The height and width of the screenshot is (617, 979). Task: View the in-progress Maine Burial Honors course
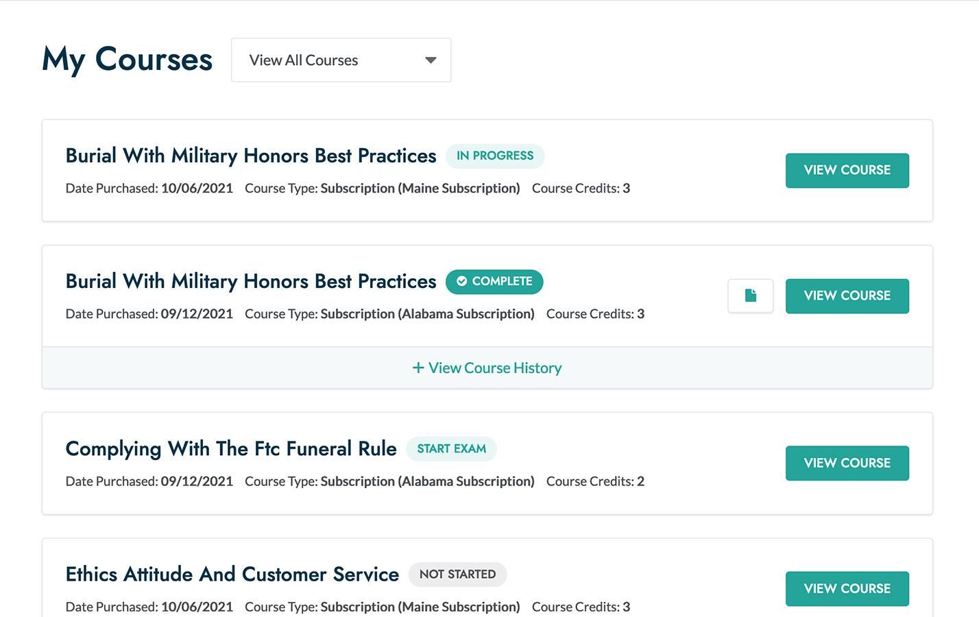tap(847, 170)
